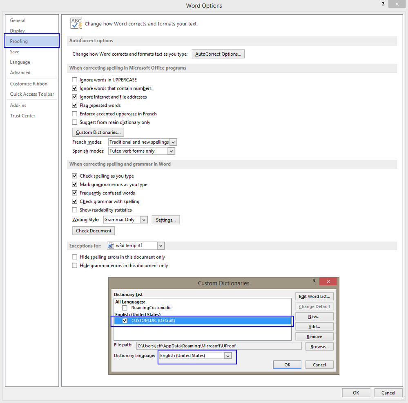Toggle Ignore Internet and file addresses
This screenshot has height=403, width=408.
pyautogui.click(x=75, y=97)
